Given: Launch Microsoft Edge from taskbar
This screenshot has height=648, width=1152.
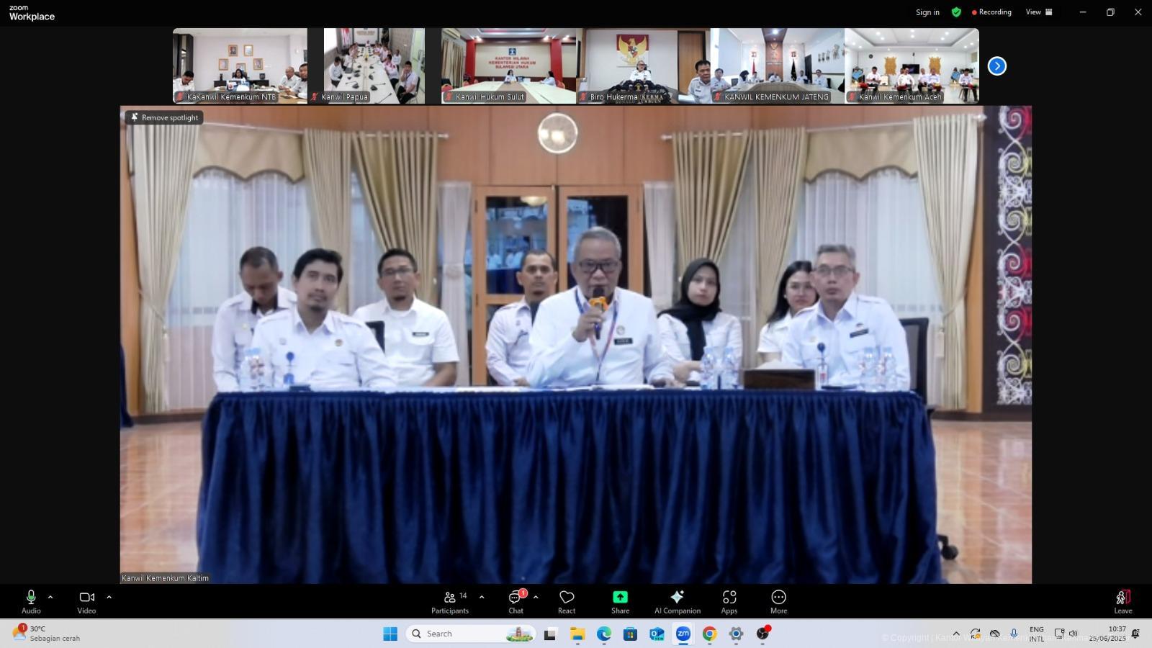Looking at the screenshot, I should coord(603,634).
